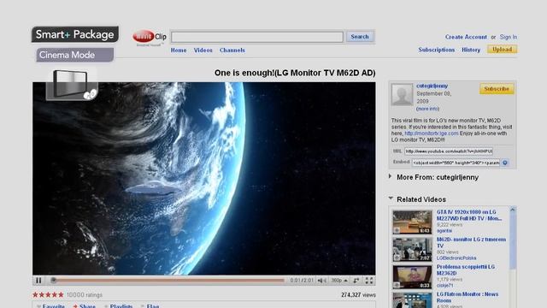Viewport: 547px width, 308px height.
Task: Click the player's expand size icon
Action: tap(356, 281)
